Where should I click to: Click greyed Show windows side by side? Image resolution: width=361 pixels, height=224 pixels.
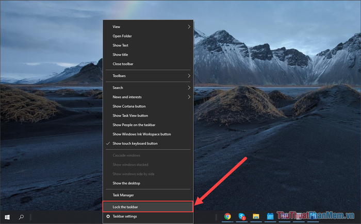click(x=148, y=174)
